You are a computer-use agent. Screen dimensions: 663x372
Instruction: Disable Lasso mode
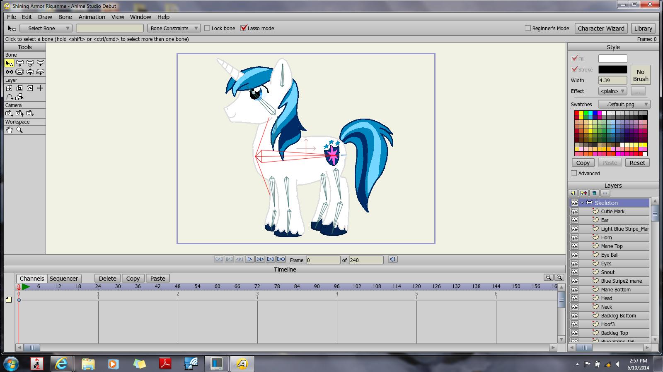(x=243, y=28)
